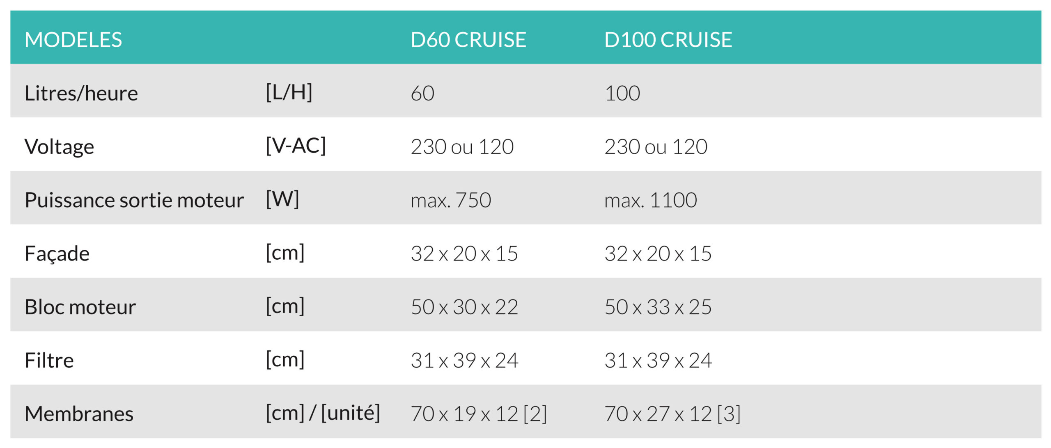Click the Membranes row label
Viewport: 1051px width, 448px height.
(79, 414)
